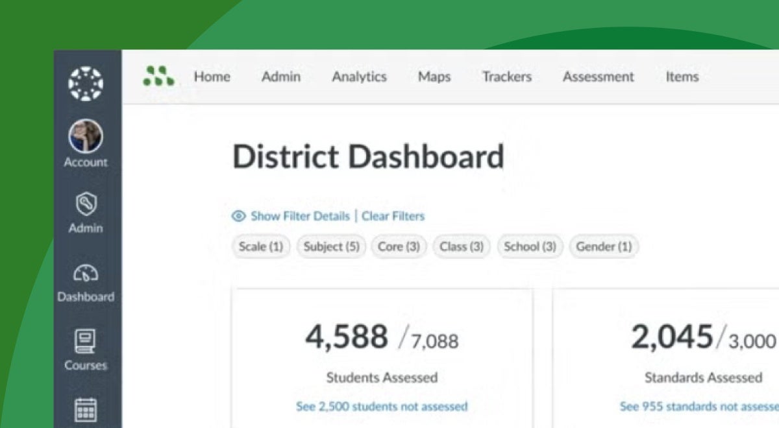Open the Calendar icon in the sidebar
Viewport: 779px width, 428px height.
click(x=86, y=409)
